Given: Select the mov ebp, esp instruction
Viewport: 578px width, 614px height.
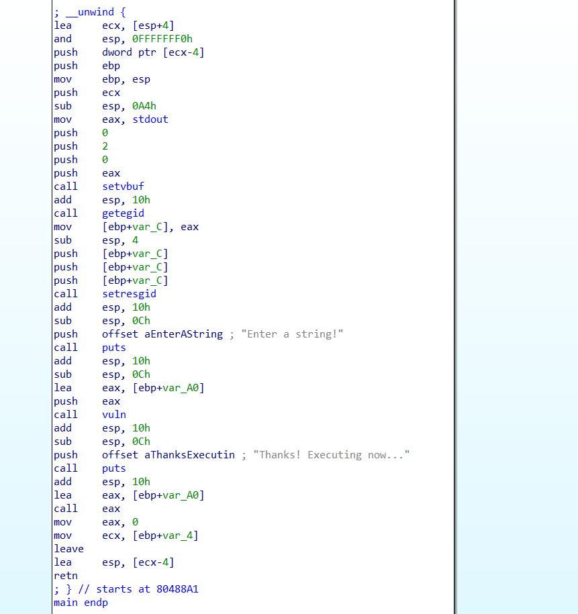Looking at the screenshot, I should click(x=102, y=79).
